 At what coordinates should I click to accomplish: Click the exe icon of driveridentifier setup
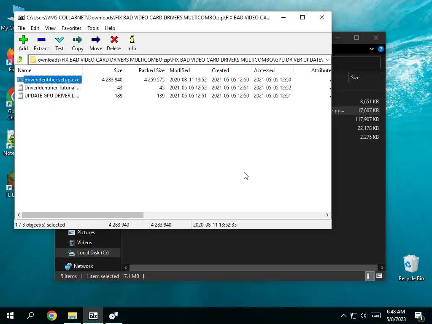point(20,80)
